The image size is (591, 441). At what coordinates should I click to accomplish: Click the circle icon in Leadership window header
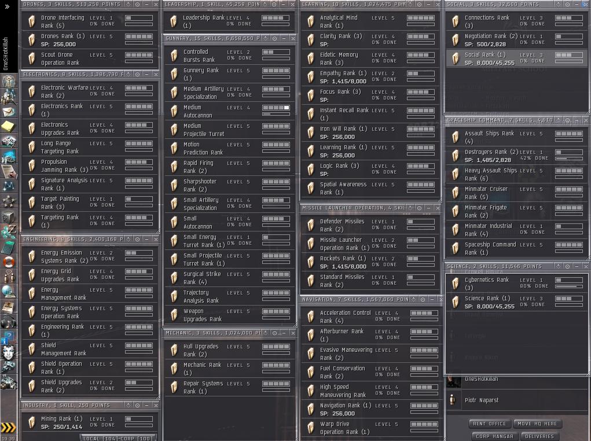pos(274,4)
